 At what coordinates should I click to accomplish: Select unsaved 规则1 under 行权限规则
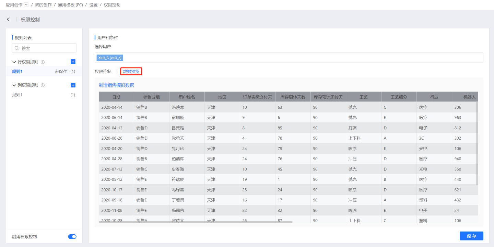pyautogui.click(x=17, y=71)
